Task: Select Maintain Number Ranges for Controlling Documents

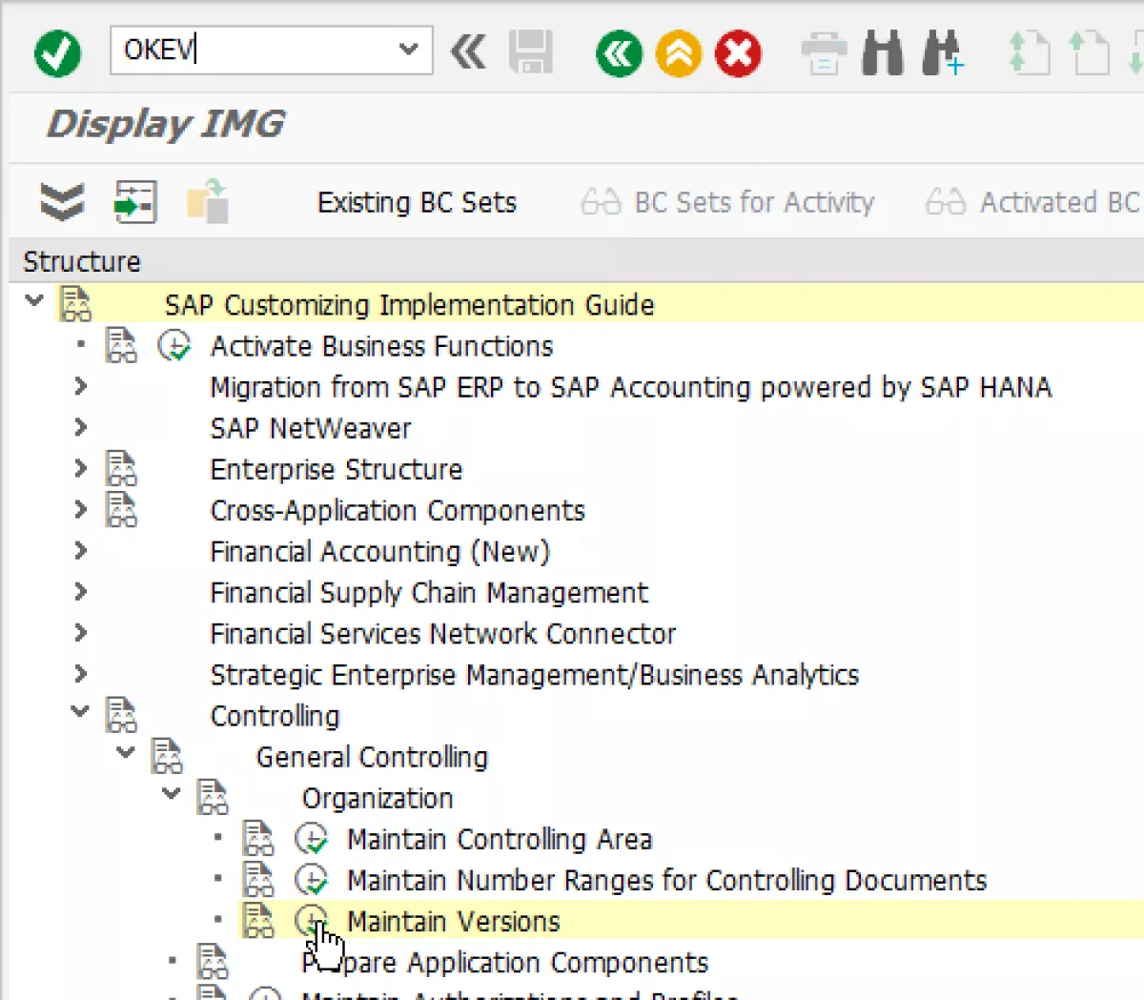Action: (666, 880)
